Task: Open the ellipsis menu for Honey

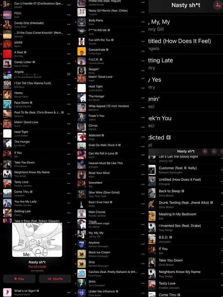Action: [x=69, y=94]
